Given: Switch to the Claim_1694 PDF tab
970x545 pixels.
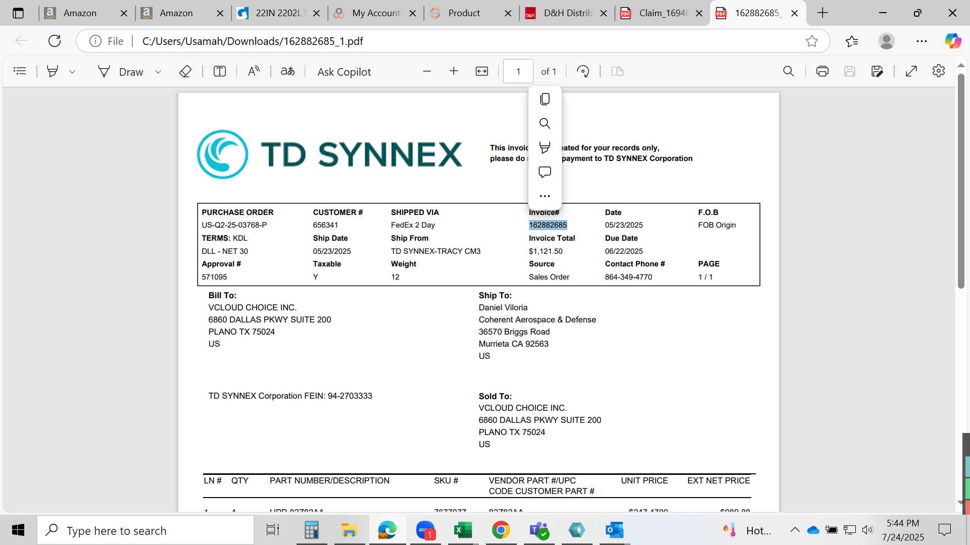Looking at the screenshot, I should coord(663,13).
